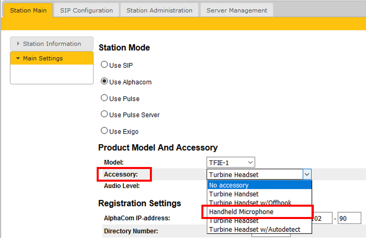The height and width of the screenshot is (238, 366).
Task: Select the Use SIP radio button
Action: pyautogui.click(x=104, y=65)
